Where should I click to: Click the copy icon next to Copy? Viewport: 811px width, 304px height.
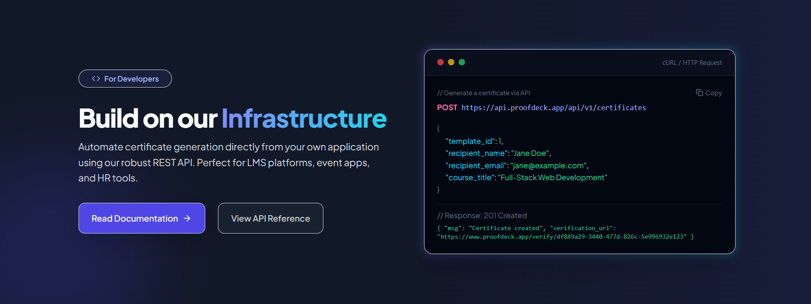(699, 93)
